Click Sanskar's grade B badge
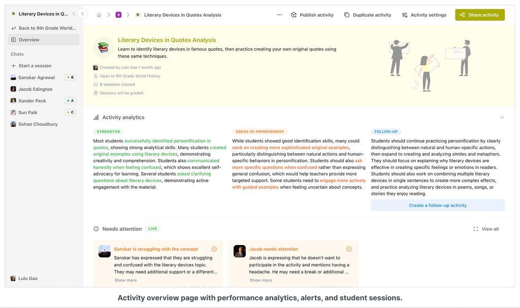The height and width of the screenshot is (308, 520). (70, 78)
